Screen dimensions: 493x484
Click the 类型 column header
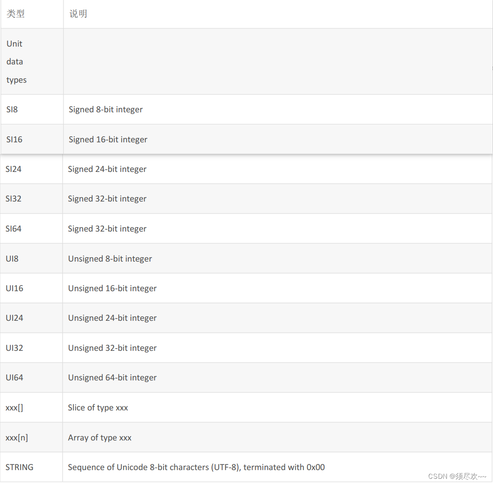point(16,14)
